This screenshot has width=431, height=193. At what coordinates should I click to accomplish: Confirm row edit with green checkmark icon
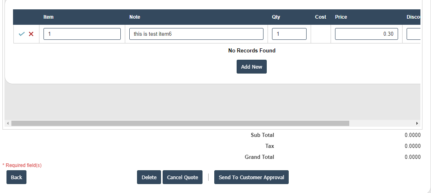(22, 34)
